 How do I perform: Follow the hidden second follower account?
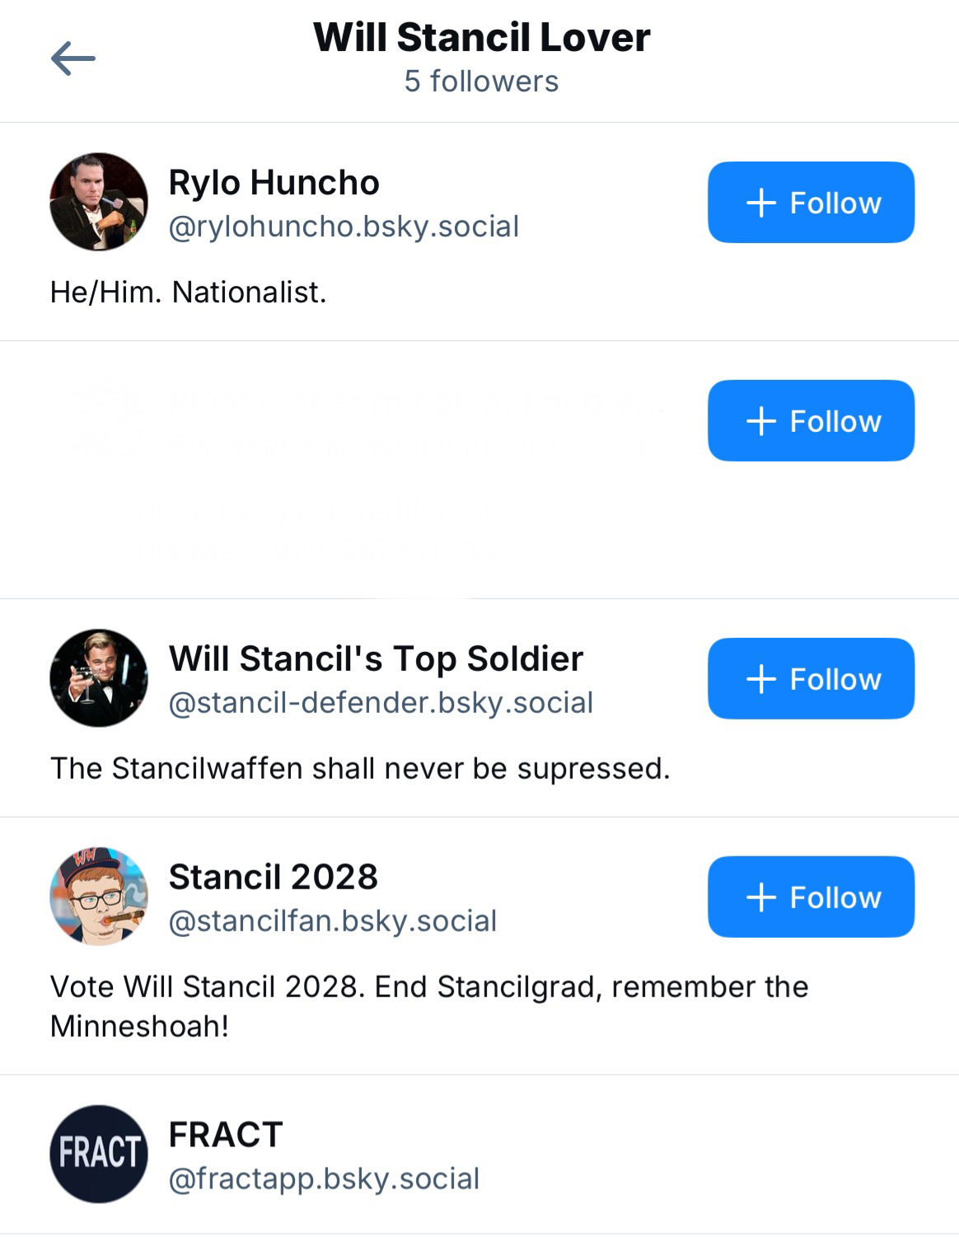pos(811,420)
